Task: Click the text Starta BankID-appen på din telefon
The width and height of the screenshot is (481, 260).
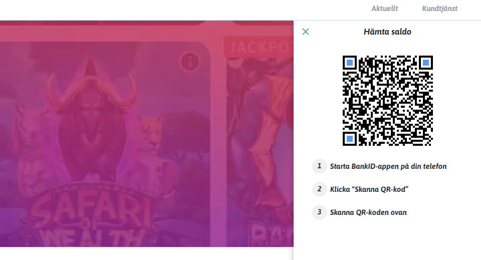Action: [388, 166]
